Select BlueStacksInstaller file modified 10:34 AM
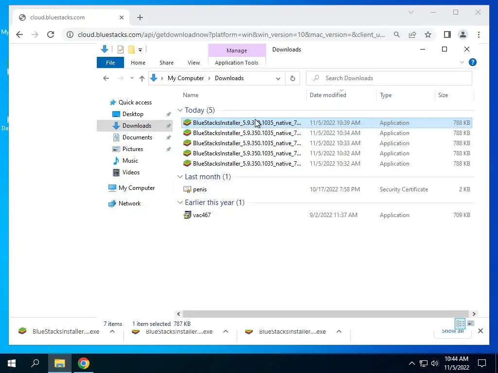The image size is (498, 373). pos(326,133)
